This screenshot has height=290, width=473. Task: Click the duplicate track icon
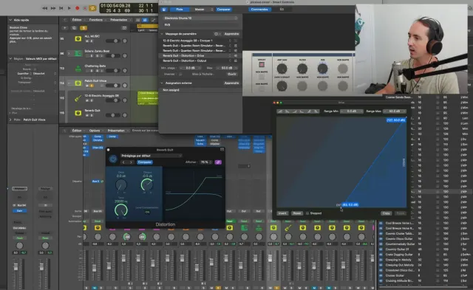coord(74,28)
